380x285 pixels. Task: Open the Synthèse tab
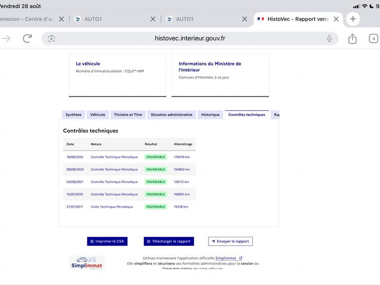point(74,114)
